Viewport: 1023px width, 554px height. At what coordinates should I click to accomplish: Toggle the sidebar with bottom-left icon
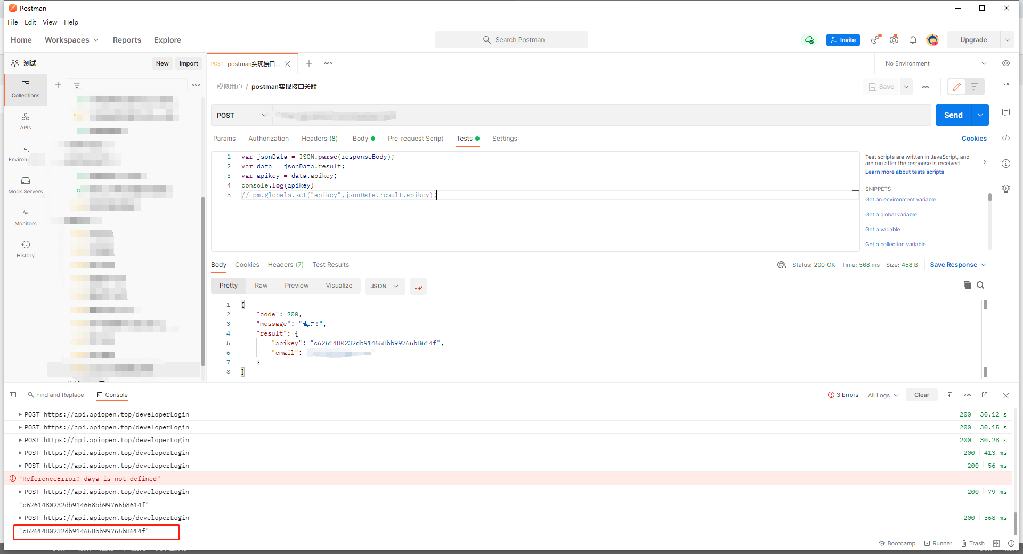(13, 395)
